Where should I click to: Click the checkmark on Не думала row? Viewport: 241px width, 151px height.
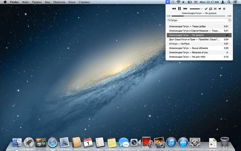pos(227,35)
